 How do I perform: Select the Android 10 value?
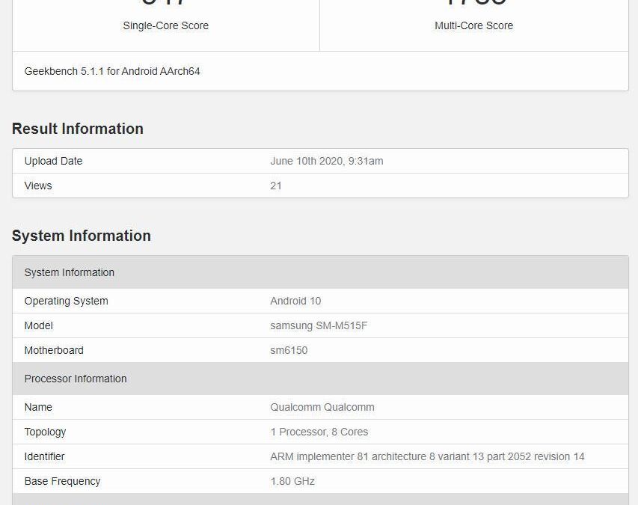(x=295, y=301)
